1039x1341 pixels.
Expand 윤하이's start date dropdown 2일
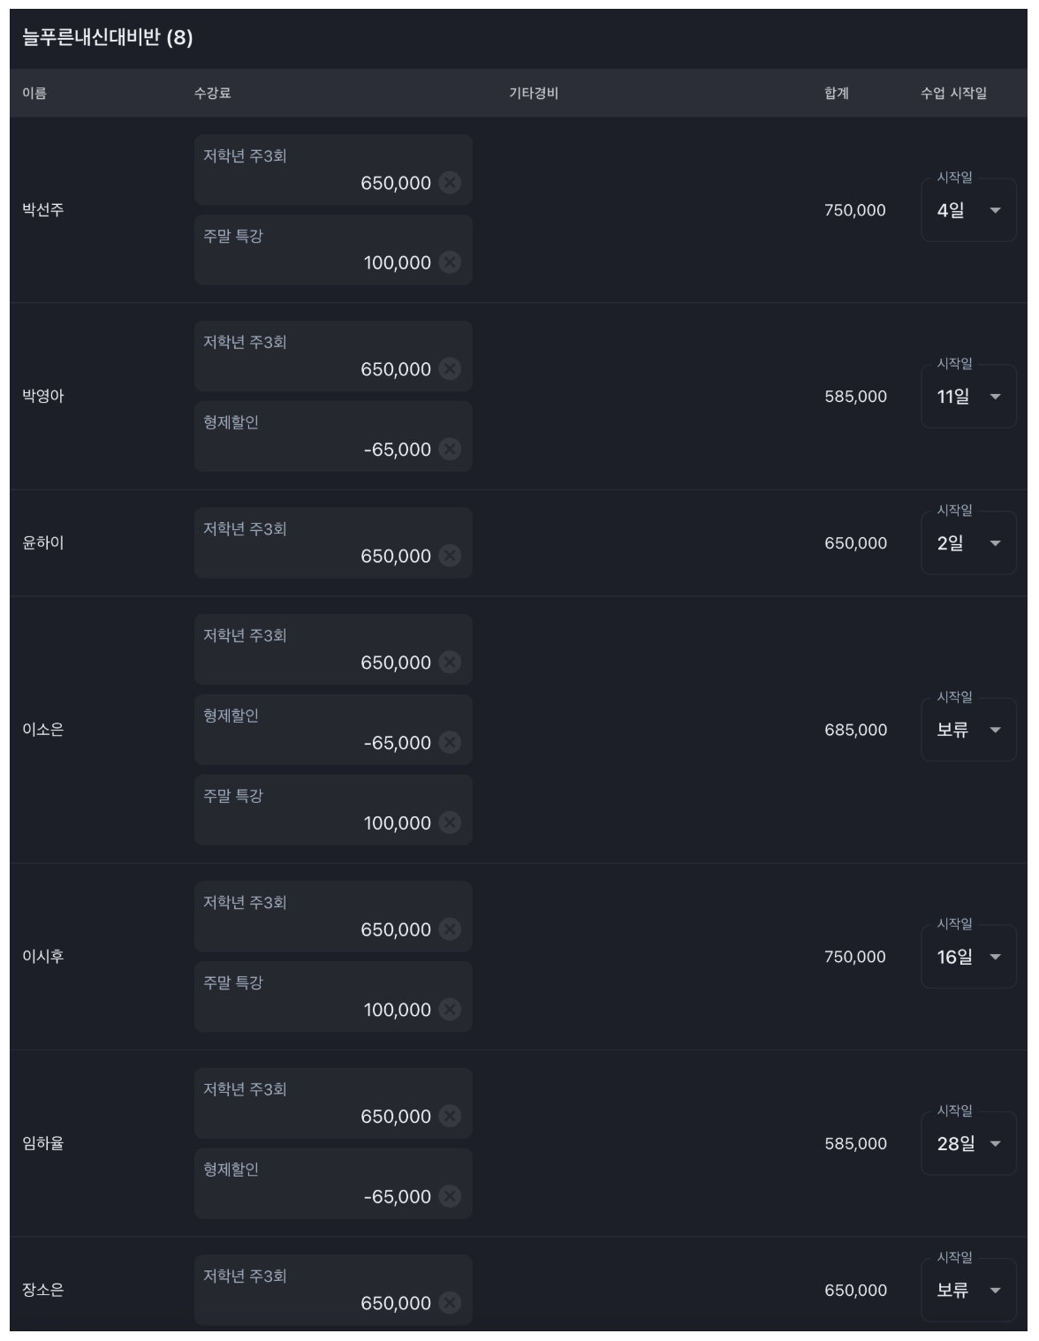tap(968, 543)
